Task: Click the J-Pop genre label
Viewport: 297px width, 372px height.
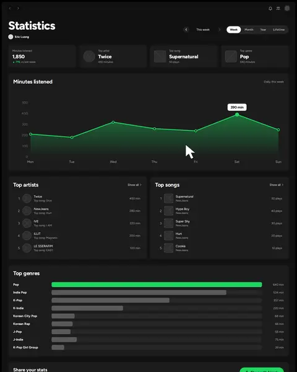Action: pos(17,332)
